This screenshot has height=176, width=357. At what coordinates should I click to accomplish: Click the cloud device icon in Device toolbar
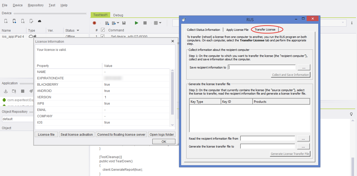(40, 21)
